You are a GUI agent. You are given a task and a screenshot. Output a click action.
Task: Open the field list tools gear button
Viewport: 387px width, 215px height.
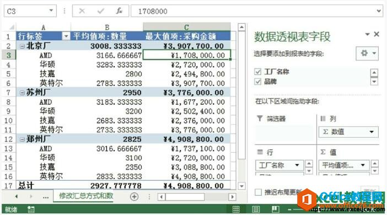click(x=367, y=53)
